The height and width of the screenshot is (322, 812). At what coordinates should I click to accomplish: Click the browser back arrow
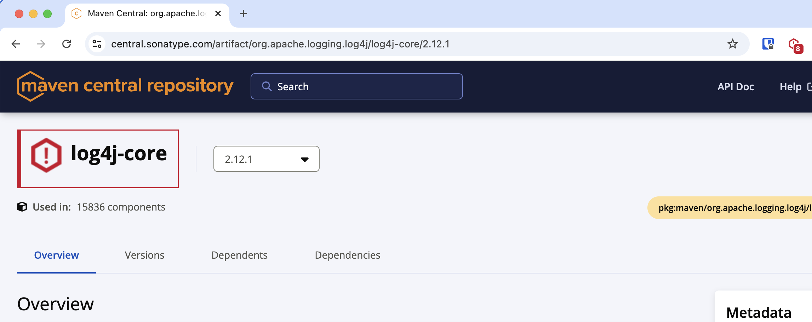tap(16, 44)
